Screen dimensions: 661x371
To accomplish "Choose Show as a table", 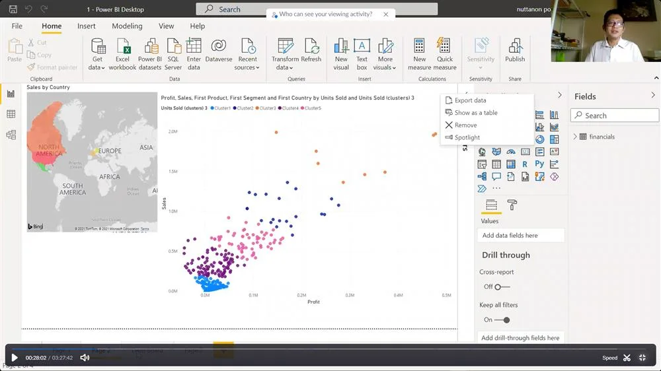I will pos(487,112).
